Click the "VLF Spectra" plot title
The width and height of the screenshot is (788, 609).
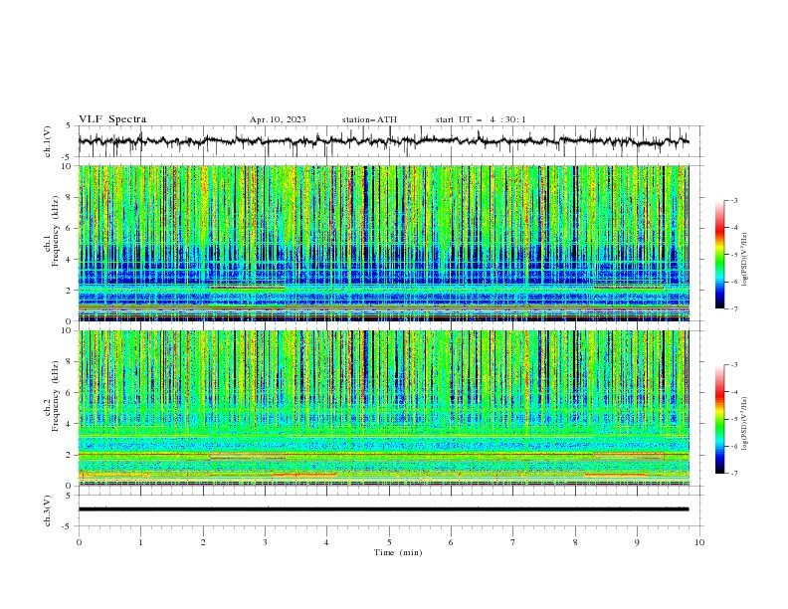[112, 119]
